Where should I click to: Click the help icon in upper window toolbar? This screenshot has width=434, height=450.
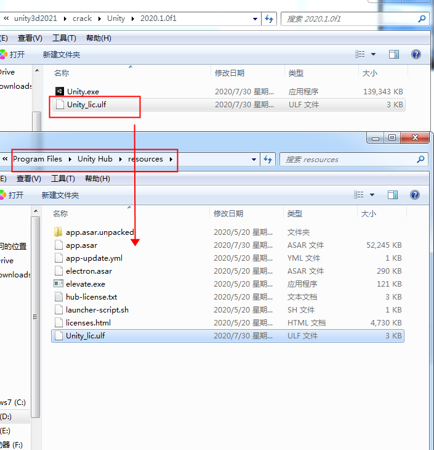416,54
